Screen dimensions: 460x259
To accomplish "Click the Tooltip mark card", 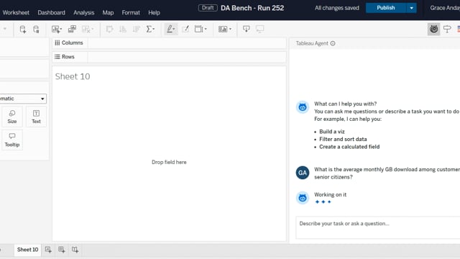I will (12, 140).
